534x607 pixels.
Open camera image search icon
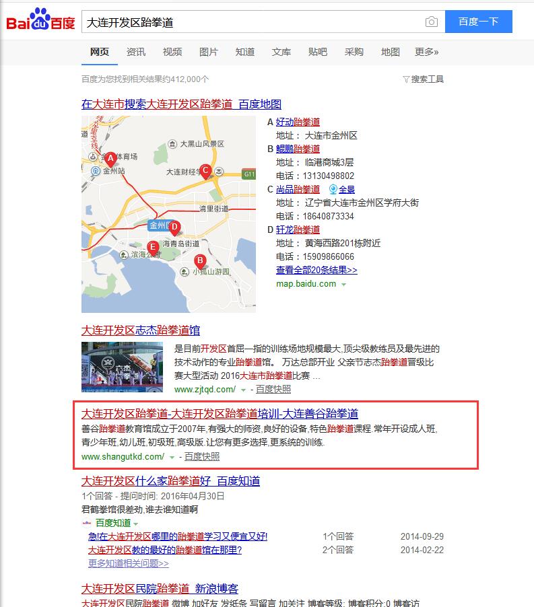pyautogui.click(x=432, y=22)
